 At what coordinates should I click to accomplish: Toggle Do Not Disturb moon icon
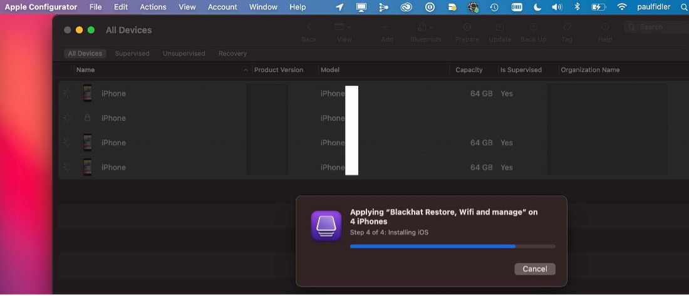[x=537, y=7]
